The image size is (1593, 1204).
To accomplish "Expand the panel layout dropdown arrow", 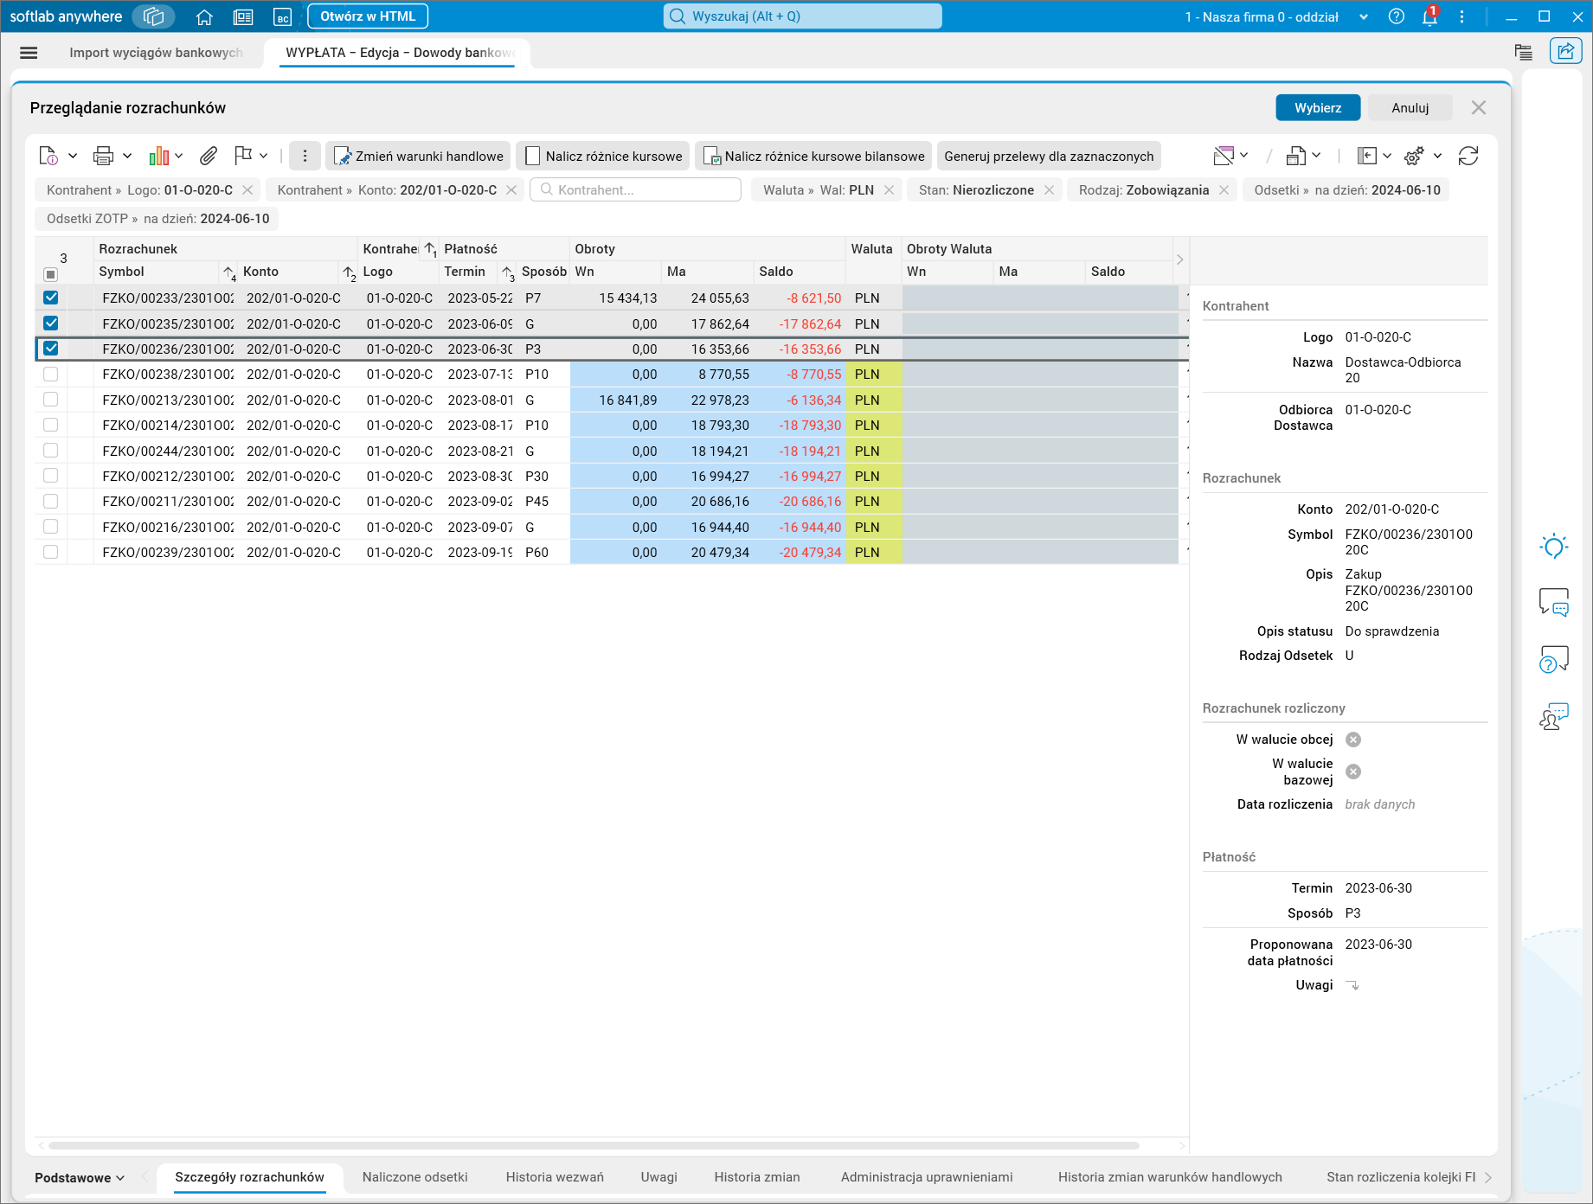I will (x=1387, y=156).
